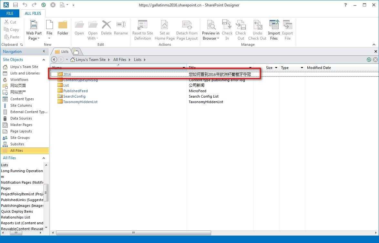Click Copy in the Clipboard group

11,29
